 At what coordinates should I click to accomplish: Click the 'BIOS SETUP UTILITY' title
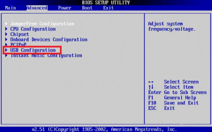coord(106,2)
